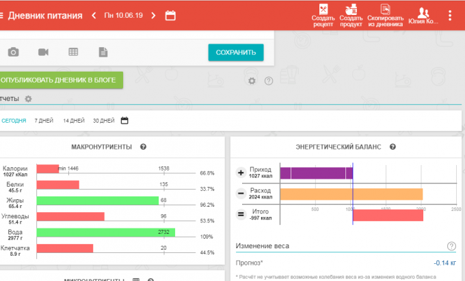Click the camera photo icon
The image size is (465, 281).
click(x=13, y=52)
